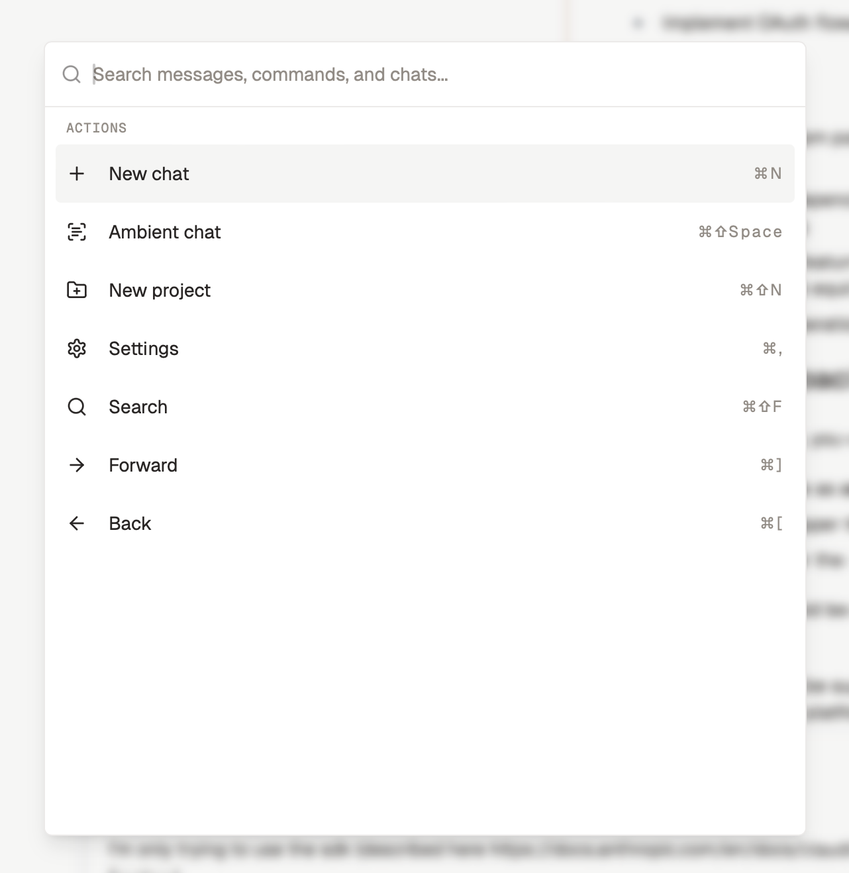Click the Settings gear icon
Image resolution: width=849 pixels, height=873 pixels.
(77, 348)
